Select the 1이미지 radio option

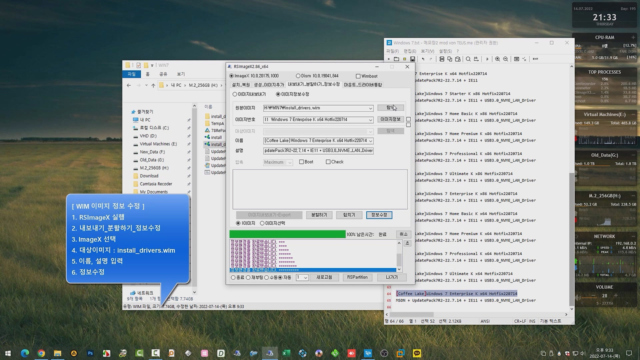pos(245,223)
